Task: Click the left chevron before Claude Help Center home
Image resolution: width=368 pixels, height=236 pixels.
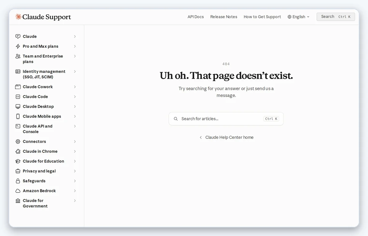Action: [201, 137]
